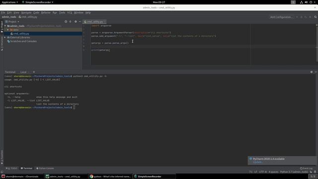Expand the External Libraries node
This screenshot has width=318, height=179.
click(x=5, y=38)
